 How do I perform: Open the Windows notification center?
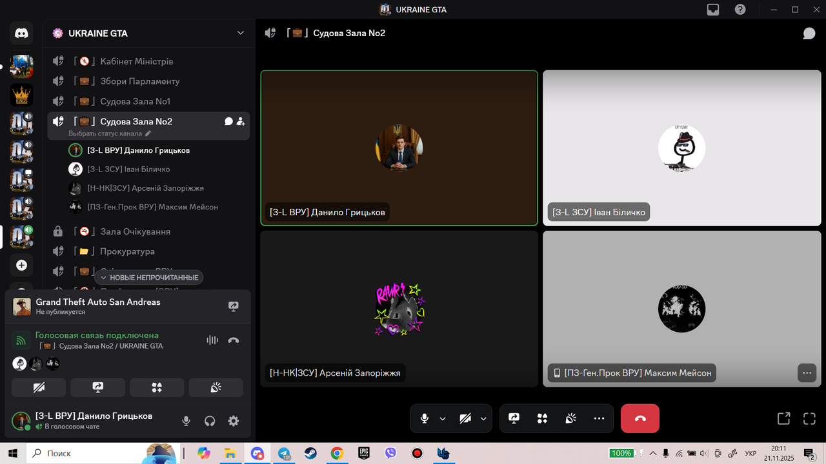(809, 453)
